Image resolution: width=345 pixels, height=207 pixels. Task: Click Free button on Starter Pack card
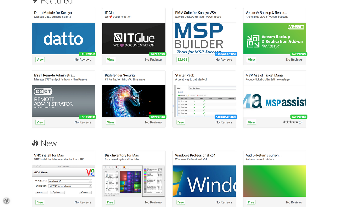point(181,122)
